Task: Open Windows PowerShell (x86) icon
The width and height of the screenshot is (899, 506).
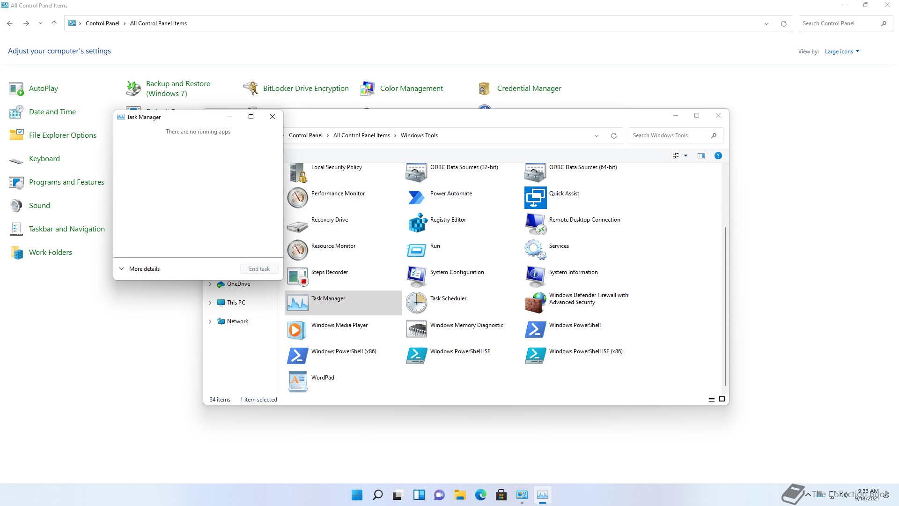Action: (x=298, y=356)
